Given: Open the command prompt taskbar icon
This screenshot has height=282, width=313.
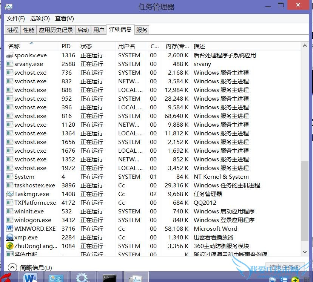Looking at the screenshot, I should (109, 278).
